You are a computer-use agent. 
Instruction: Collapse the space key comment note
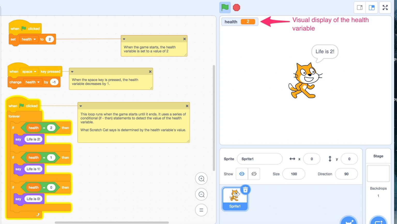click(x=72, y=72)
